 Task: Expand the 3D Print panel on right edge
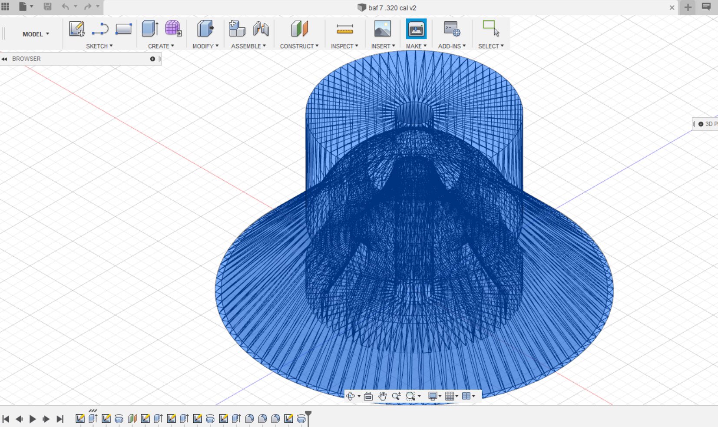pos(701,124)
